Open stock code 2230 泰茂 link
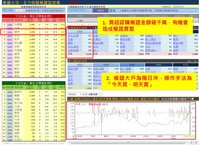199x145 pixels. pos(10,116)
